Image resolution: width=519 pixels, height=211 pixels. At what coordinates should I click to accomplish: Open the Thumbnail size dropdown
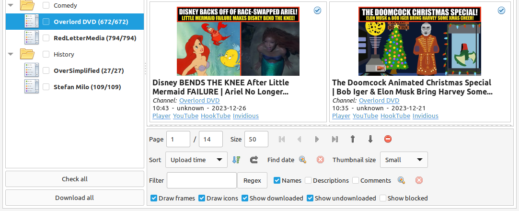click(404, 160)
